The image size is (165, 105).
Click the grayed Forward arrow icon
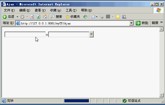(22, 17)
